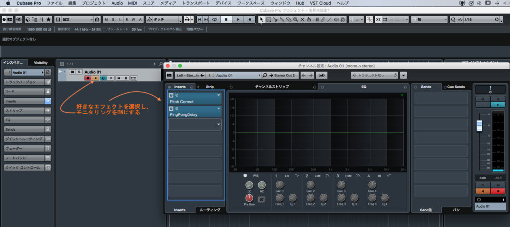Select the Line tool
Screen dimensions: 510x227
click(329, 19)
